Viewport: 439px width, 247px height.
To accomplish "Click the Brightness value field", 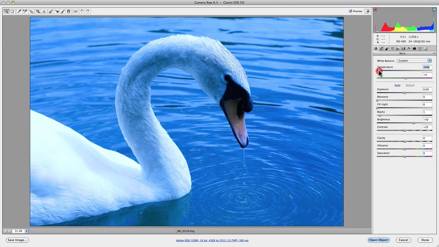I will coord(427,120).
